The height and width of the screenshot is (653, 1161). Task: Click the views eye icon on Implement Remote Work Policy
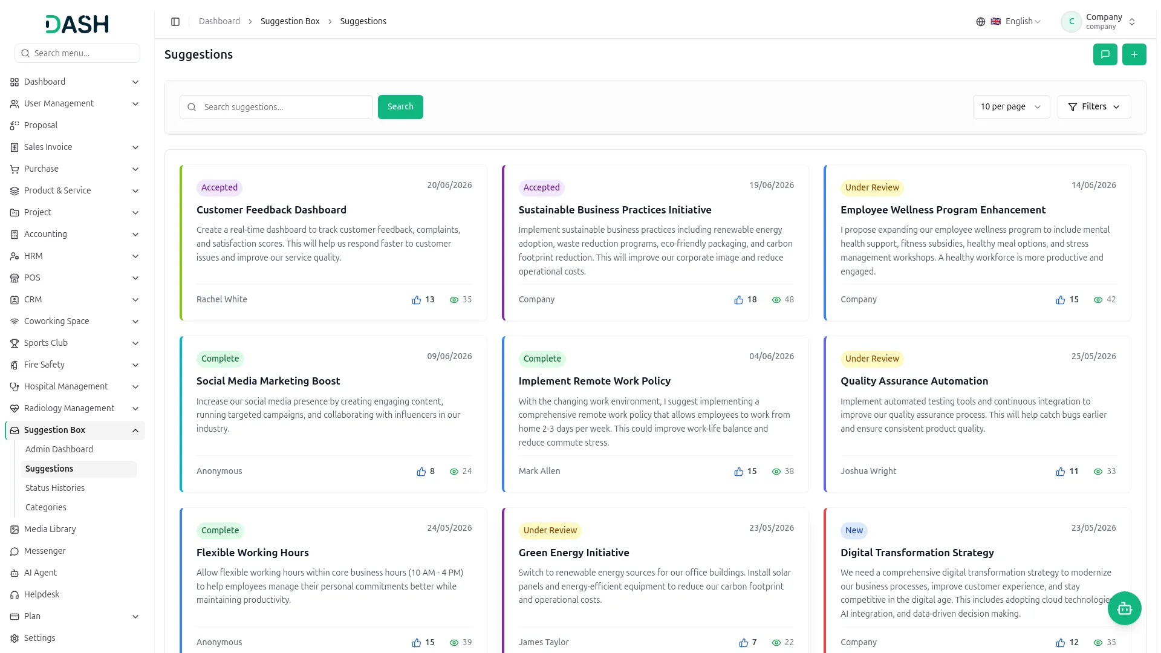coord(776,472)
